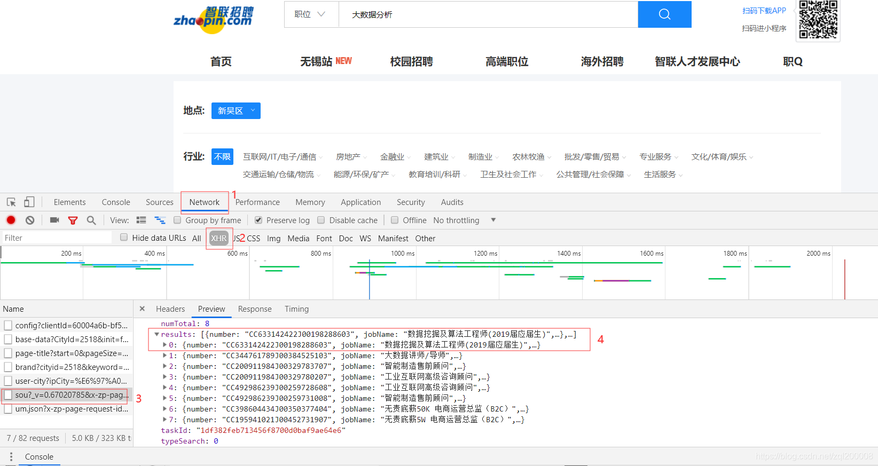Toggle device toolbar icon in DevTools
The width and height of the screenshot is (878, 466).
(29, 202)
